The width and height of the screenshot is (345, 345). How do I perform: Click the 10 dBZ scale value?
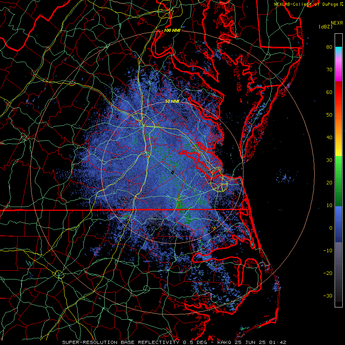coord(329,205)
